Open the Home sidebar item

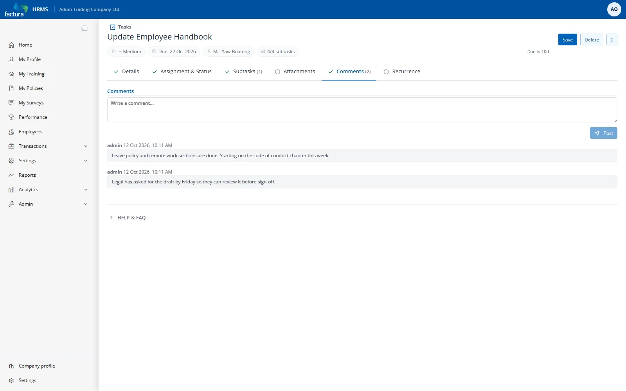(25, 45)
